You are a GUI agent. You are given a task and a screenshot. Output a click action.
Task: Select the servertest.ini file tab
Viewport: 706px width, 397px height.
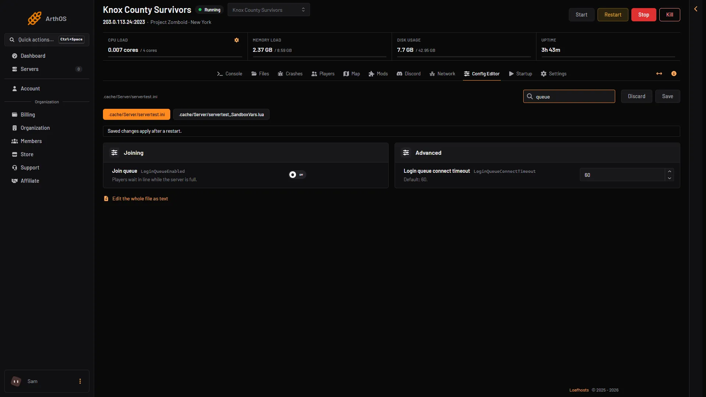(136, 115)
